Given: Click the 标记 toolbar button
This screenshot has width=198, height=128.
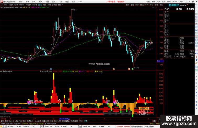Looking at the screenshot, I should pos(152,5).
